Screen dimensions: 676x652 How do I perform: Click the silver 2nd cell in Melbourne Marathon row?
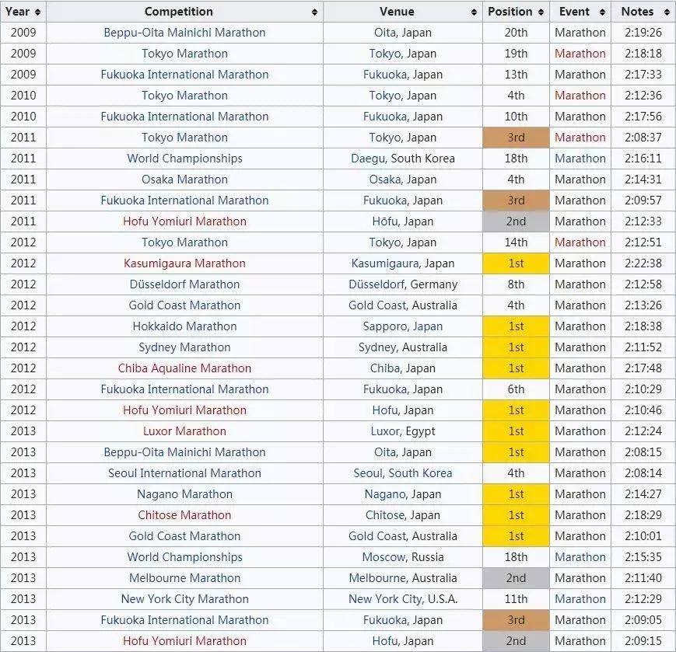pos(516,578)
